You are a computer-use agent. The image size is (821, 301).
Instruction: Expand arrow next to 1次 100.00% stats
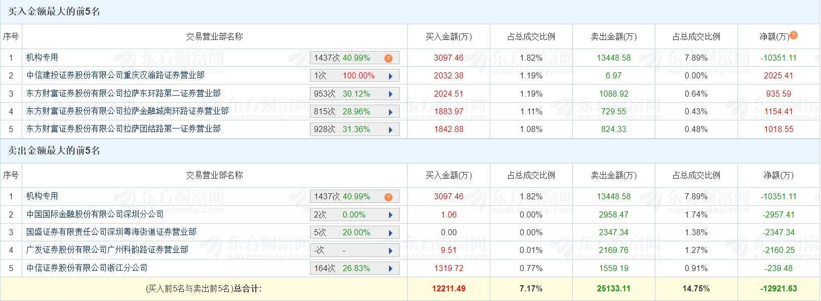tap(390, 76)
